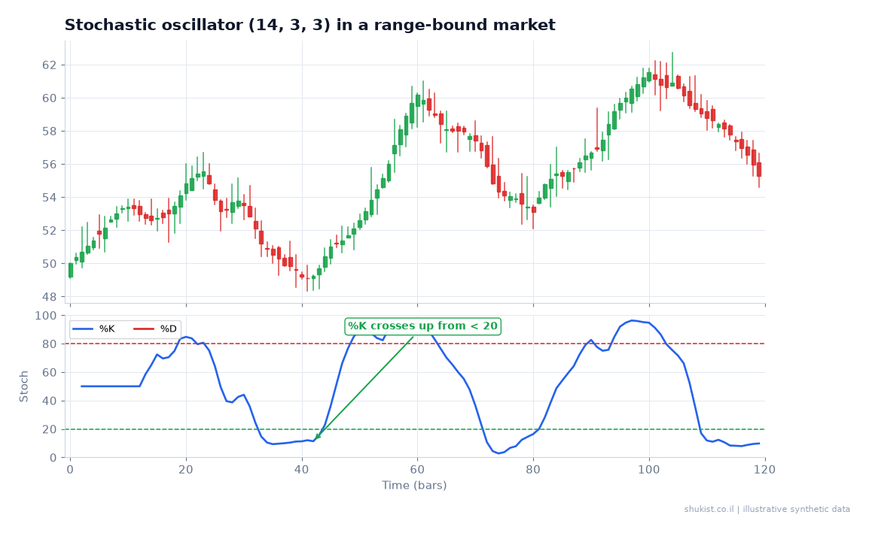
Task: Click the 80 tick on the Stoch axis
Action: tap(50, 344)
